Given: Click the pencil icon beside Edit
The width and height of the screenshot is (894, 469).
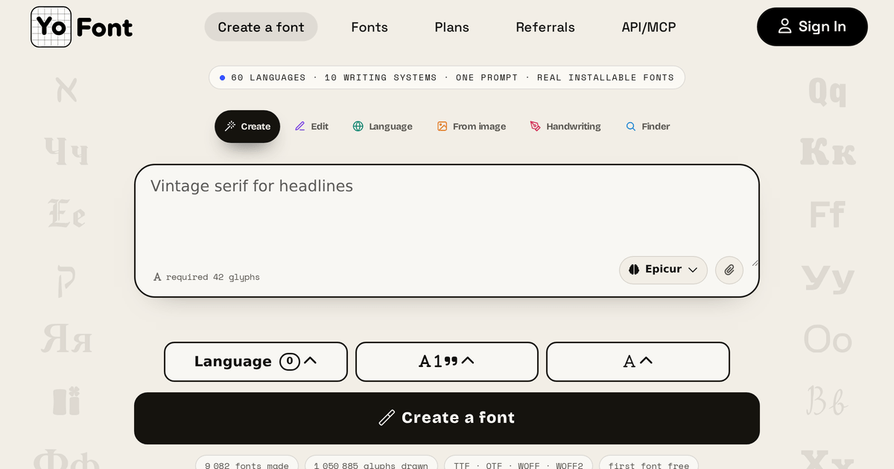Looking at the screenshot, I should coord(300,127).
